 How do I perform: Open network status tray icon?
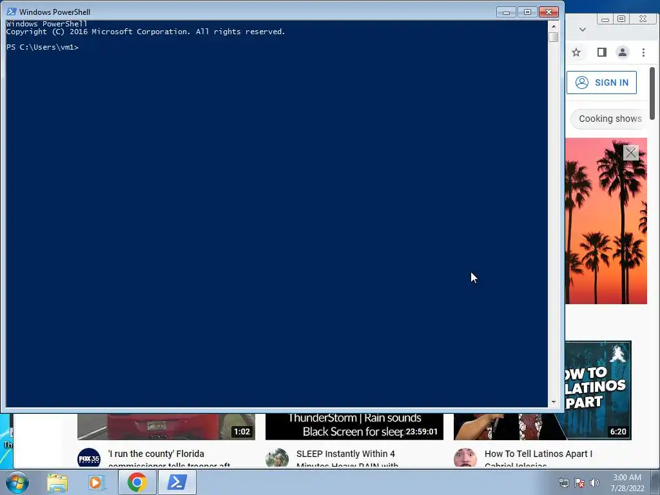pyautogui.click(x=563, y=483)
